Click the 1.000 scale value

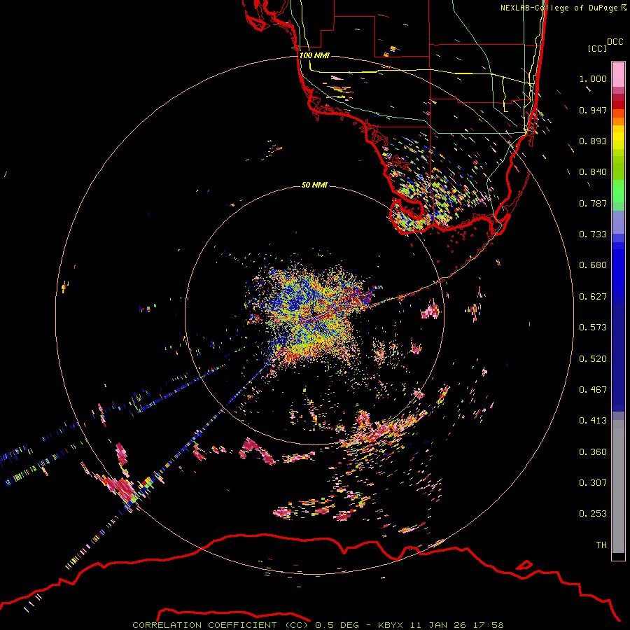click(593, 78)
